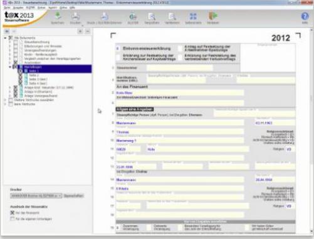Click form icon beside Anlage Vorsorgeaufwand

point(21,96)
